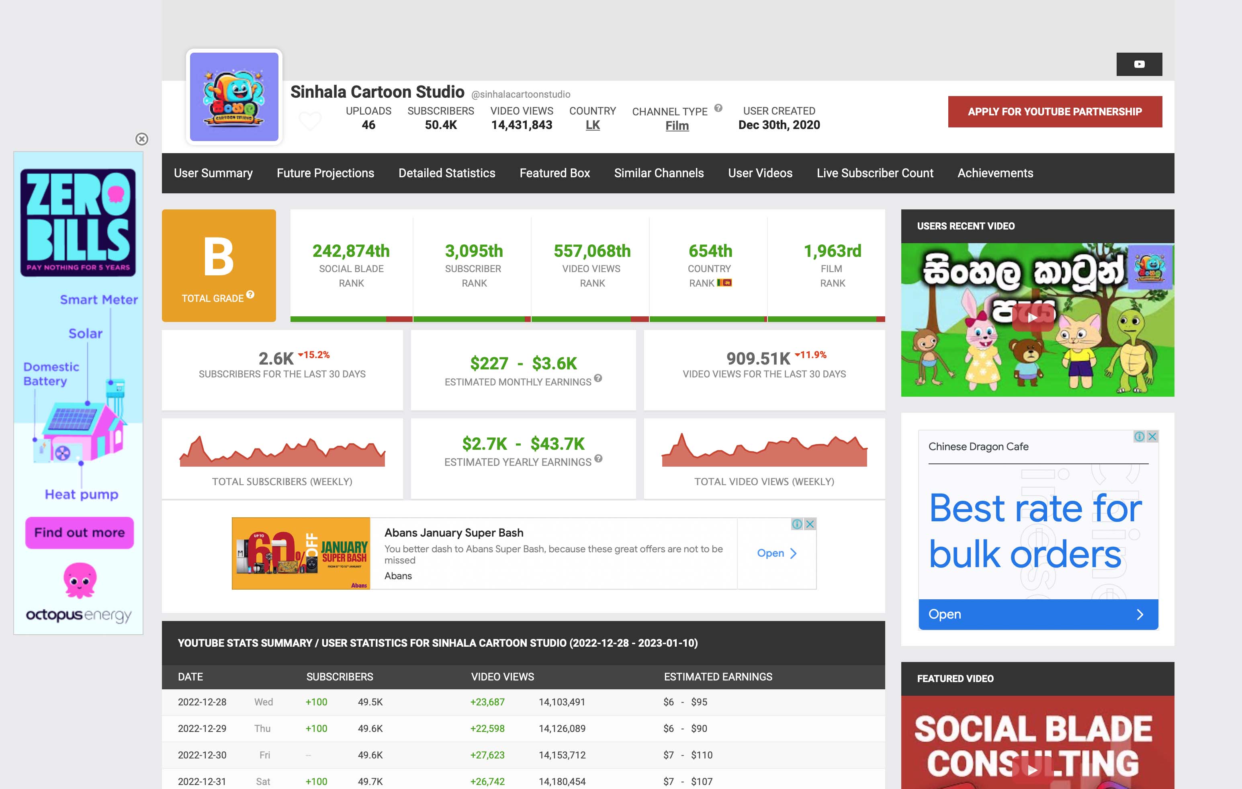The height and width of the screenshot is (789, 1242).
Task: Click Open on Chinese Dragon Cafe ad
Action: pyautogui.click(x=1038, y=614)
